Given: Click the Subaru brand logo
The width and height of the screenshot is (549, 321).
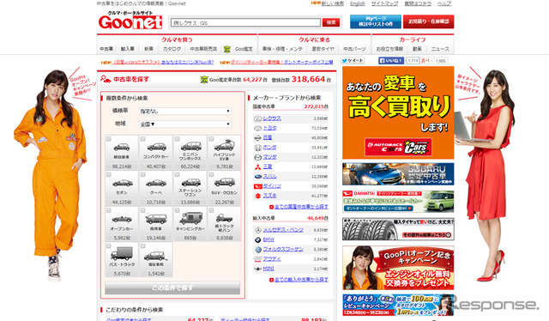Looking at the screenshot, I should click(x=257, y=177).
